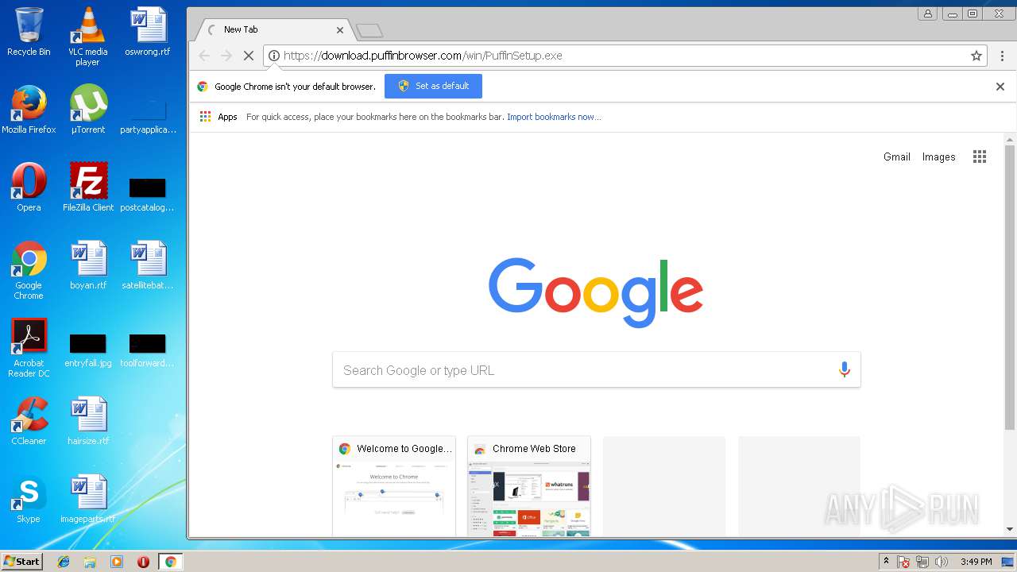Focus the Search Google or type URL box
Viewport: 1017px width, 572px height.
(596, 369)
